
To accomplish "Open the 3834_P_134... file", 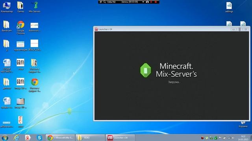I will tap(34, 45).
